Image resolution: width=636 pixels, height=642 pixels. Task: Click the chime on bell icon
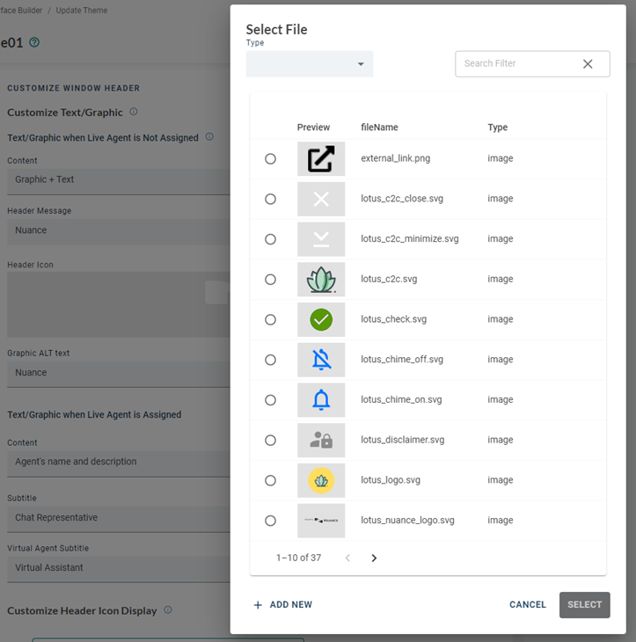(321, 400)
